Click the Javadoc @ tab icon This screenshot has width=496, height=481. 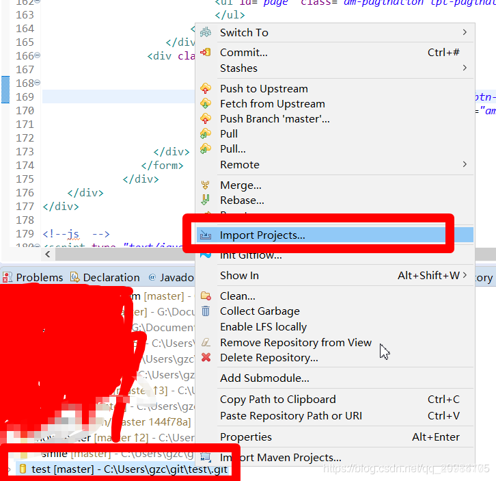(x=152, y=277)
